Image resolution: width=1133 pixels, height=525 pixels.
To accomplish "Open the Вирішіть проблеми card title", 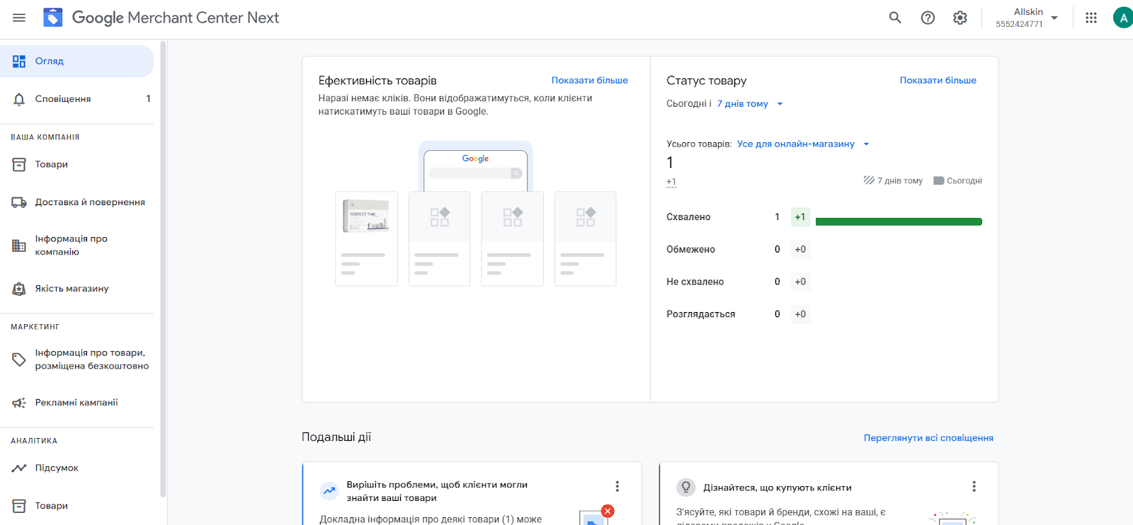I will coord(437,491).
